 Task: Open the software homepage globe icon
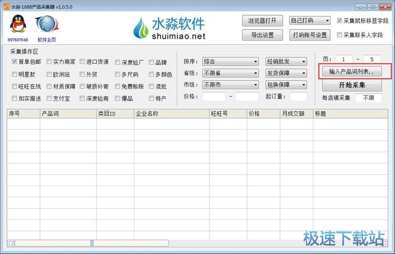(x=46, y=25)
